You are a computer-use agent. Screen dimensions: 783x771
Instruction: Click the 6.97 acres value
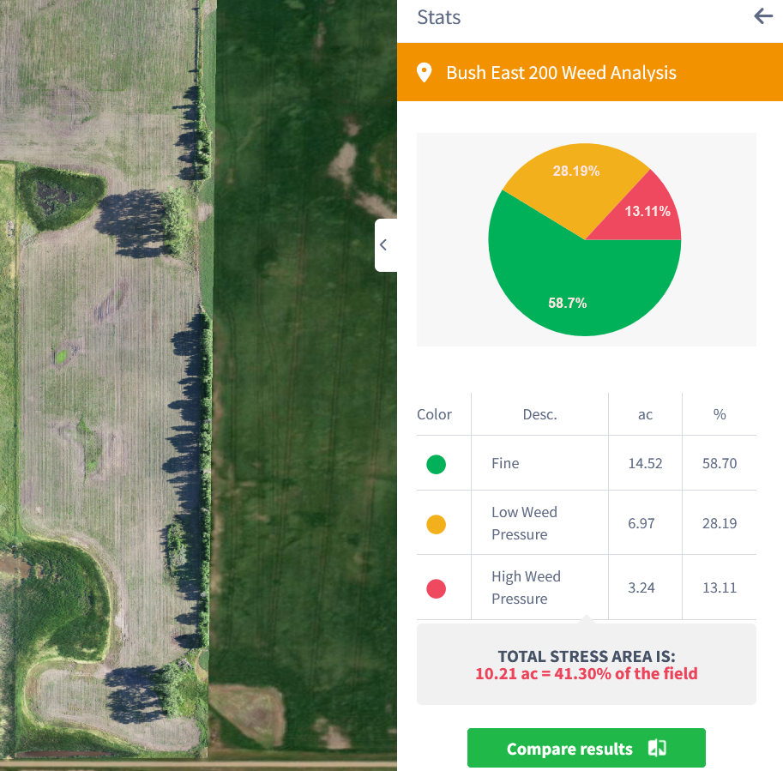click(641, 523)
